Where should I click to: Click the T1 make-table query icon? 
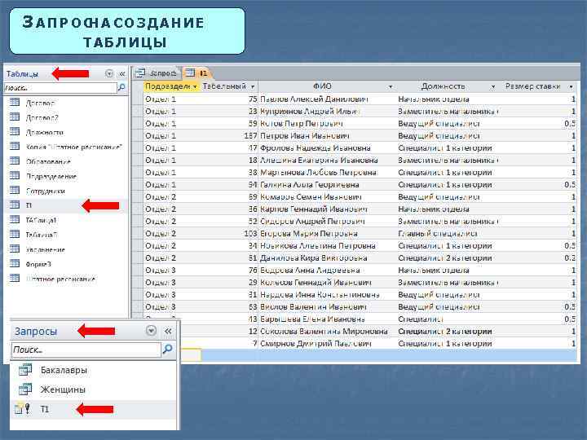[23, 408]
